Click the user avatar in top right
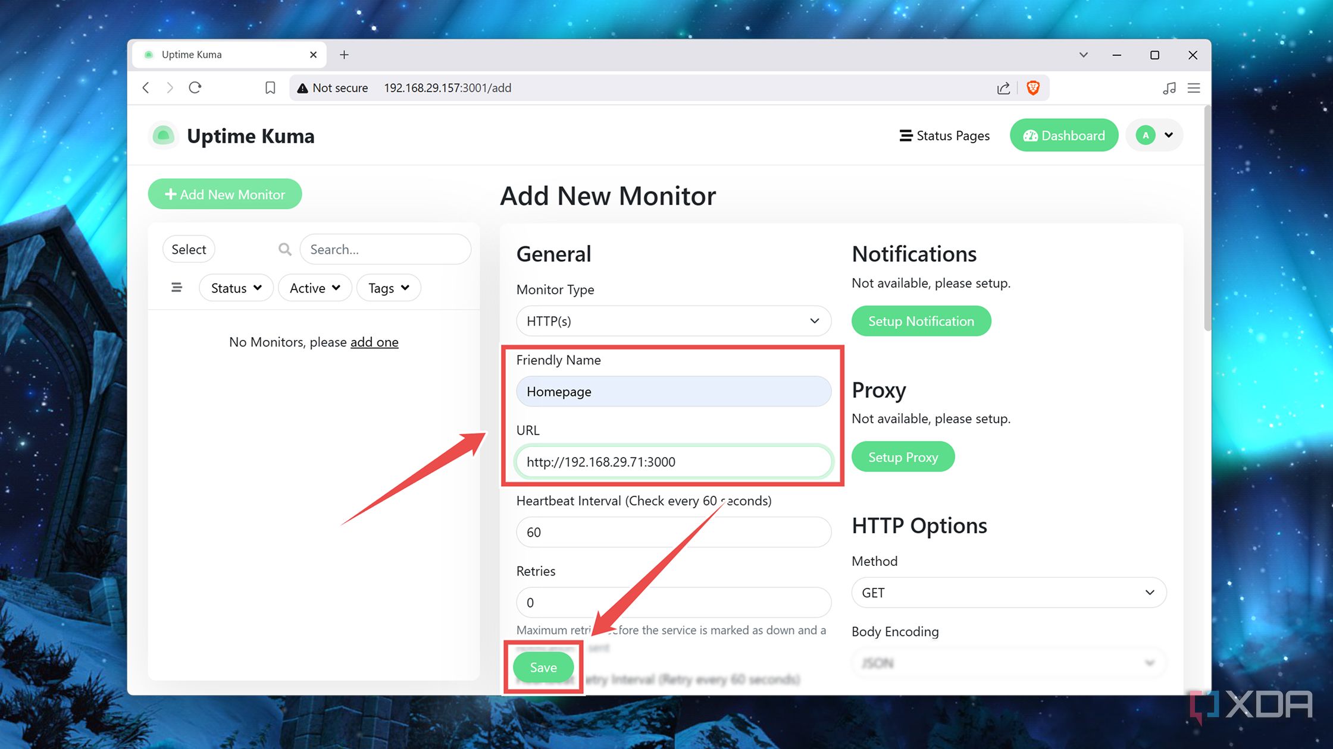 [x=1146, y=135]
